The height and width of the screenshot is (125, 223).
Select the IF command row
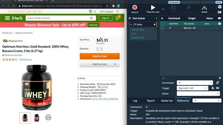tap(191, 28)
